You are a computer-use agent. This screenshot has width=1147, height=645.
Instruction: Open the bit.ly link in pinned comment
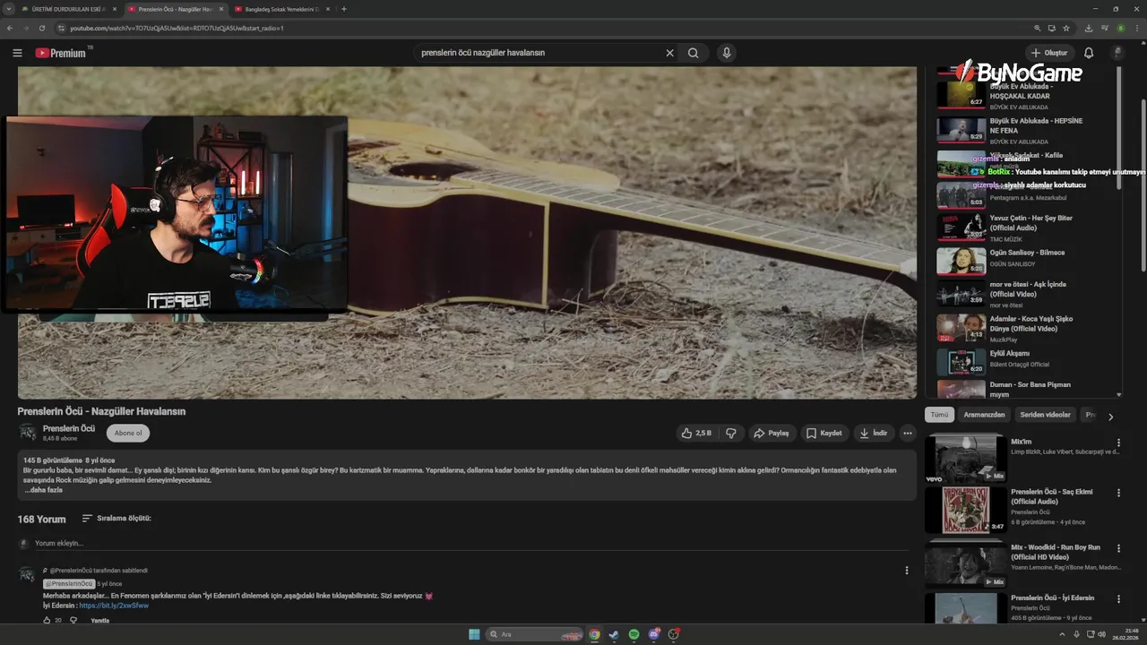pyautogui.click(x=114, y=606)
